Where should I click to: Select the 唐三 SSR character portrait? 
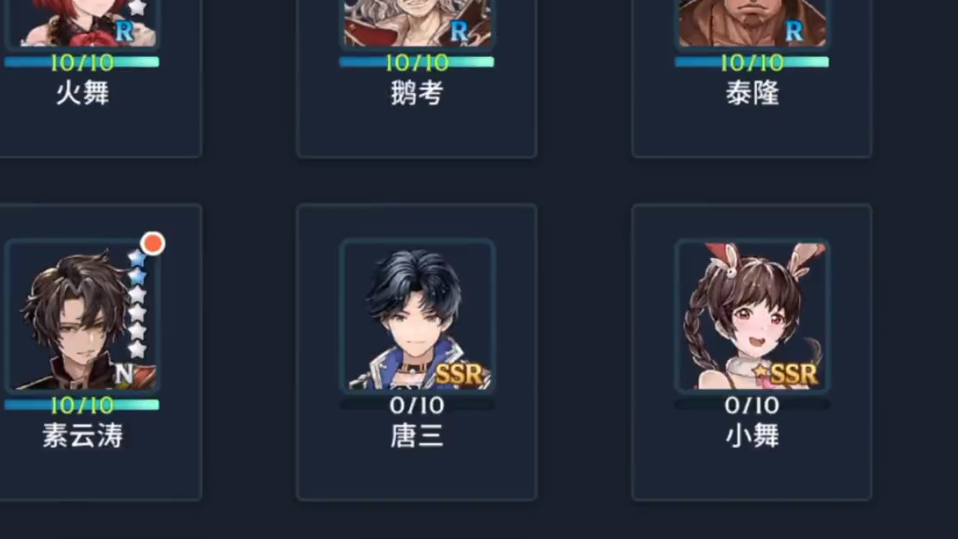coord(417,315)
